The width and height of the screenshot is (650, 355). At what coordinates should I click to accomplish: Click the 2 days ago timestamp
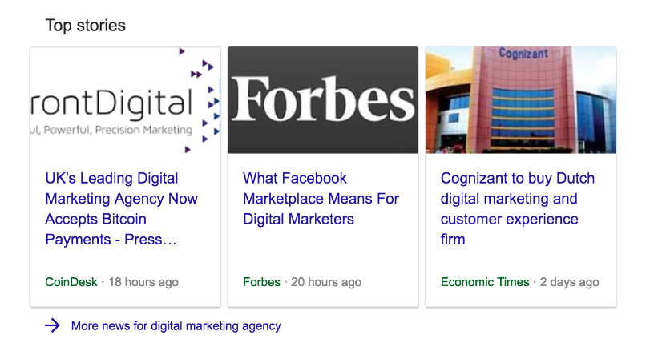tap(569, 282)
